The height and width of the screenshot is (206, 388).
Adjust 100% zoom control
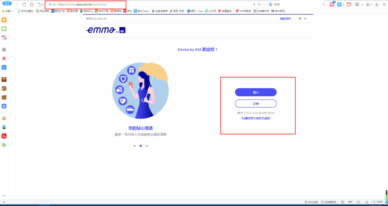(x=379, y=202)
